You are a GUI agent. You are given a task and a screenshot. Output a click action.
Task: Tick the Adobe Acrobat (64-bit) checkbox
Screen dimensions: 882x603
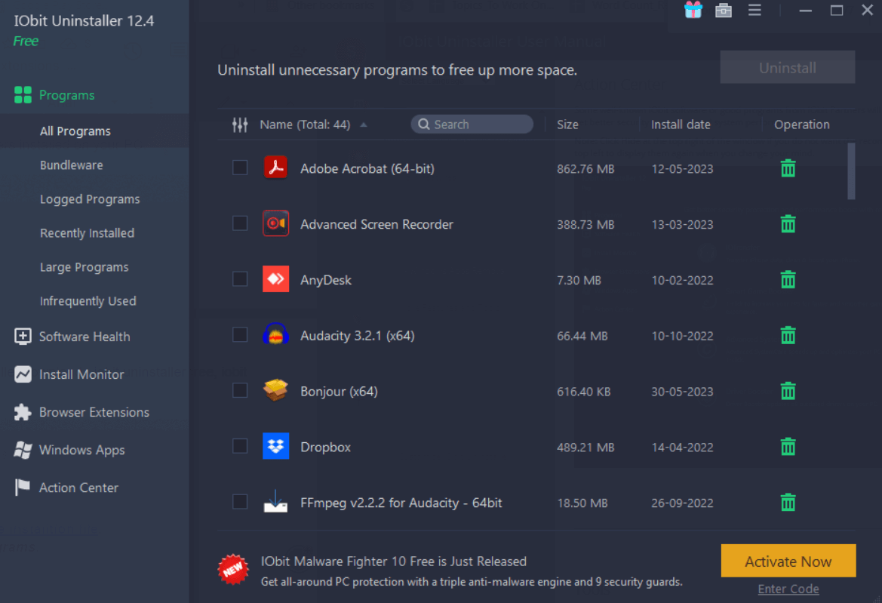[240, 168]
